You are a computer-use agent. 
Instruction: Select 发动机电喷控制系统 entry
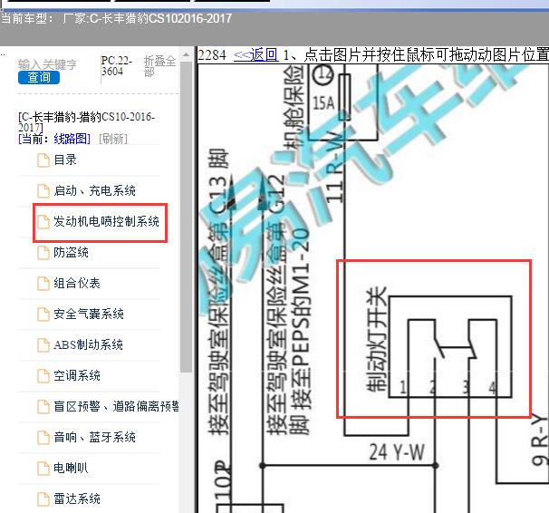106,222
